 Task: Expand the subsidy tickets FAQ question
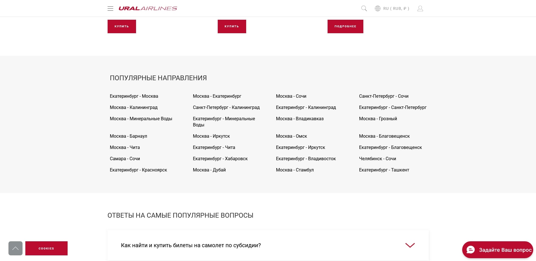tap(191, 245)
